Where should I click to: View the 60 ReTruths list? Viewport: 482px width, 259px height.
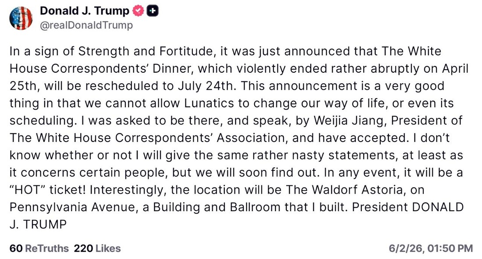tap(39, 248)
